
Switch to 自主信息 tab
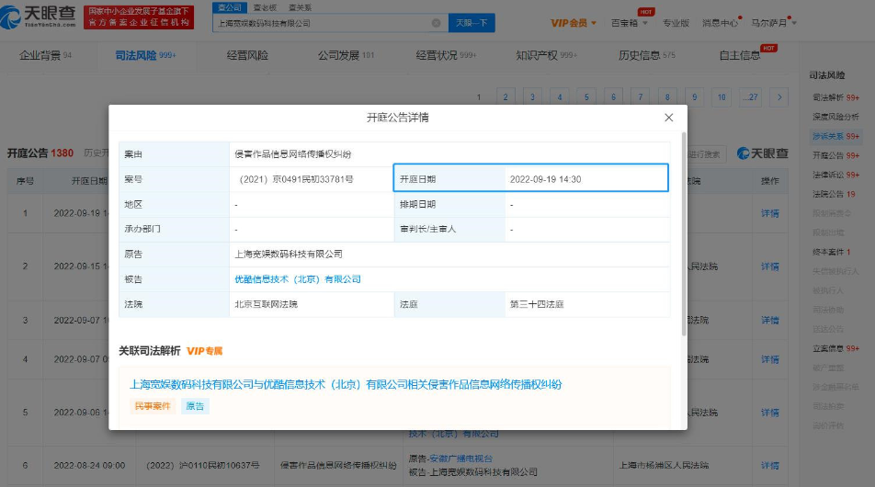739,55
